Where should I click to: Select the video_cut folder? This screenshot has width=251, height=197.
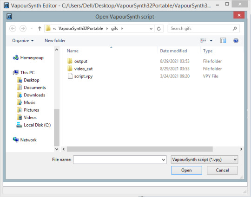pos(83,69)
